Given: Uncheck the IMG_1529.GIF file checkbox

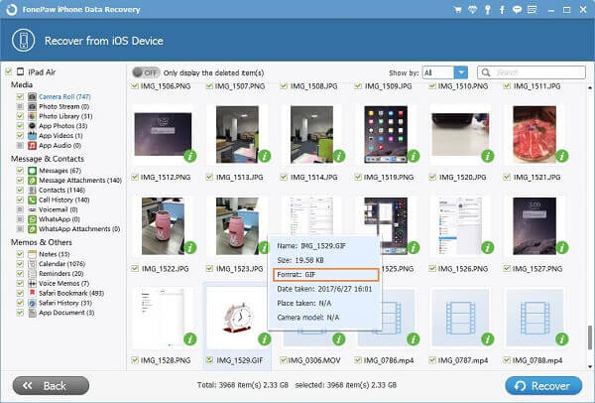Looking at the screenshot, I should [x=209, y=360].
